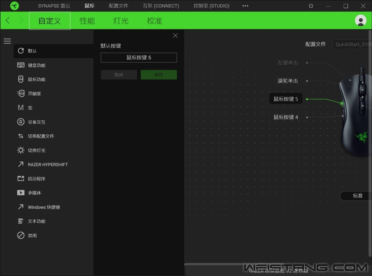Select the 切换灯光 lighting icon

[21, 150]
